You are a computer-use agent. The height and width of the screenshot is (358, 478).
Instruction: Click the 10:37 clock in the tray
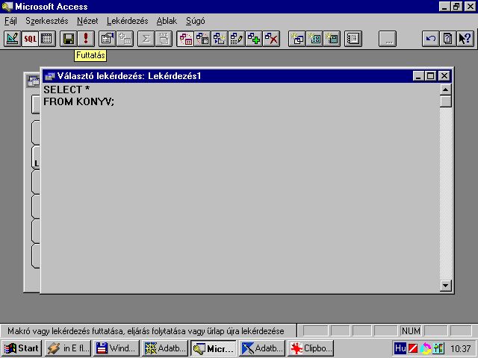(x=461, y=348)
